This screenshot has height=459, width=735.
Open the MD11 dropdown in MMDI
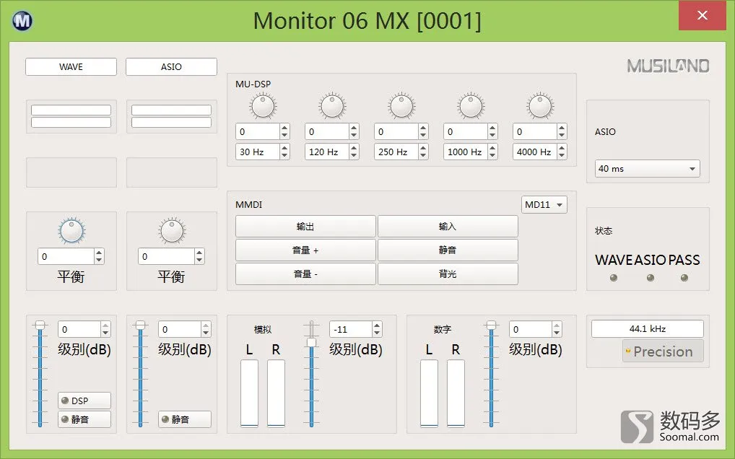pyautogui.click(x=544, y=205)
